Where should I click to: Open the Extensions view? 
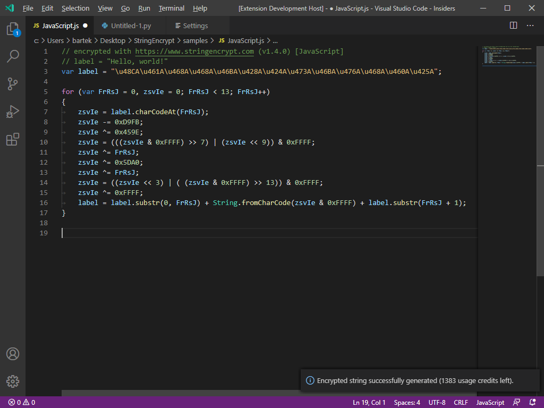point(13,139)
